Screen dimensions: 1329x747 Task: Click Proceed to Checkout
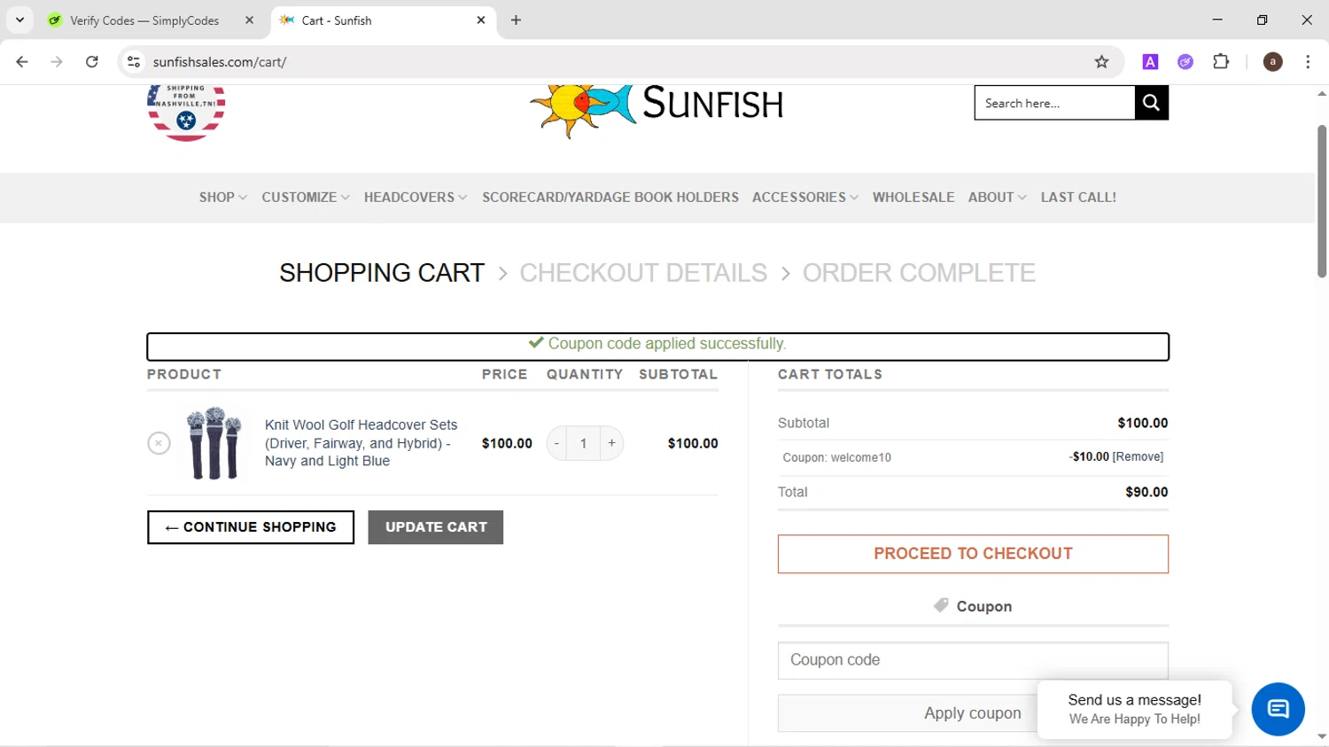point(973,554)
